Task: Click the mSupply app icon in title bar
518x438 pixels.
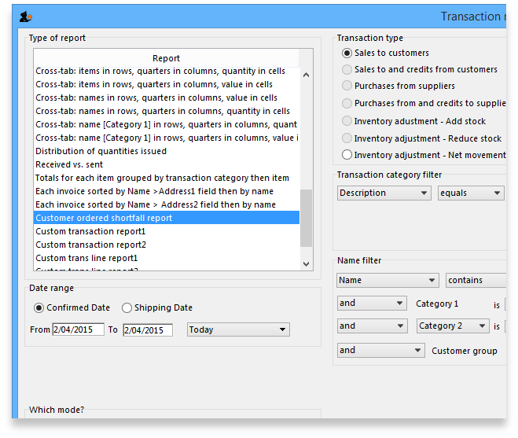Action: pyautogui.click(x=25, y=17)
